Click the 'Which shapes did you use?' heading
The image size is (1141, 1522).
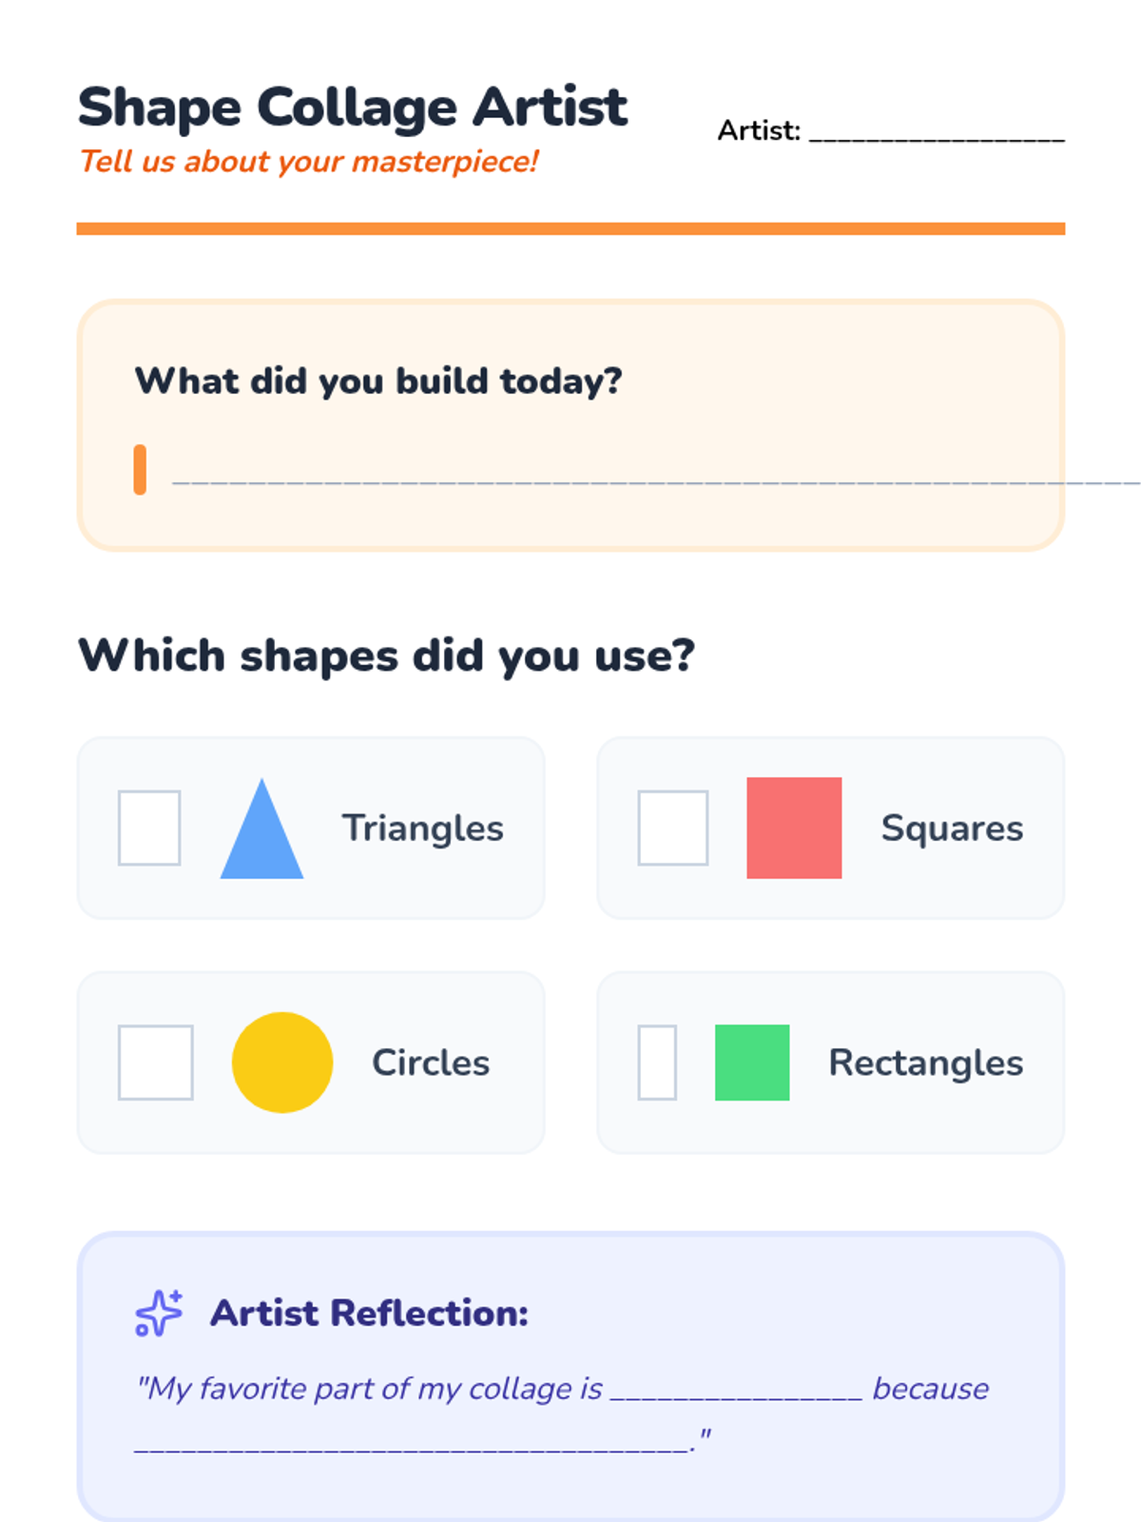(x=386, y=656)
